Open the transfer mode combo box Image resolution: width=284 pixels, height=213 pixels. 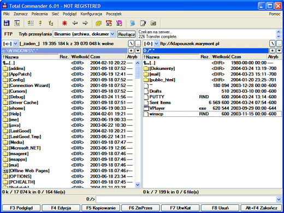[84, 34]
